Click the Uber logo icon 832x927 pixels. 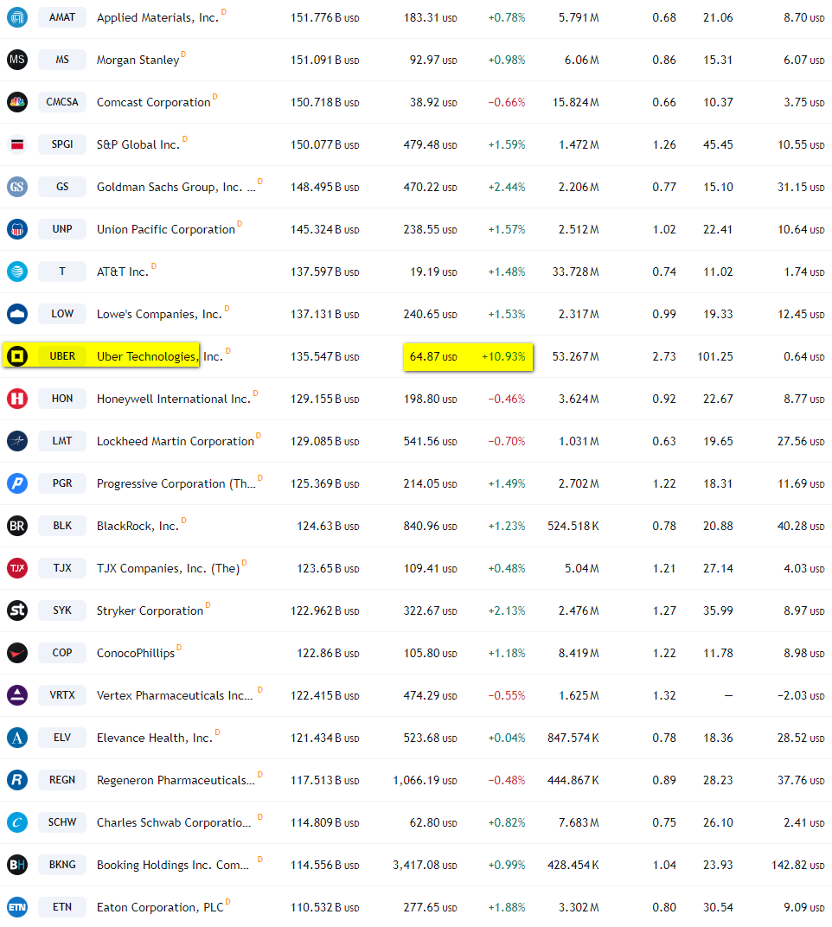17,356
